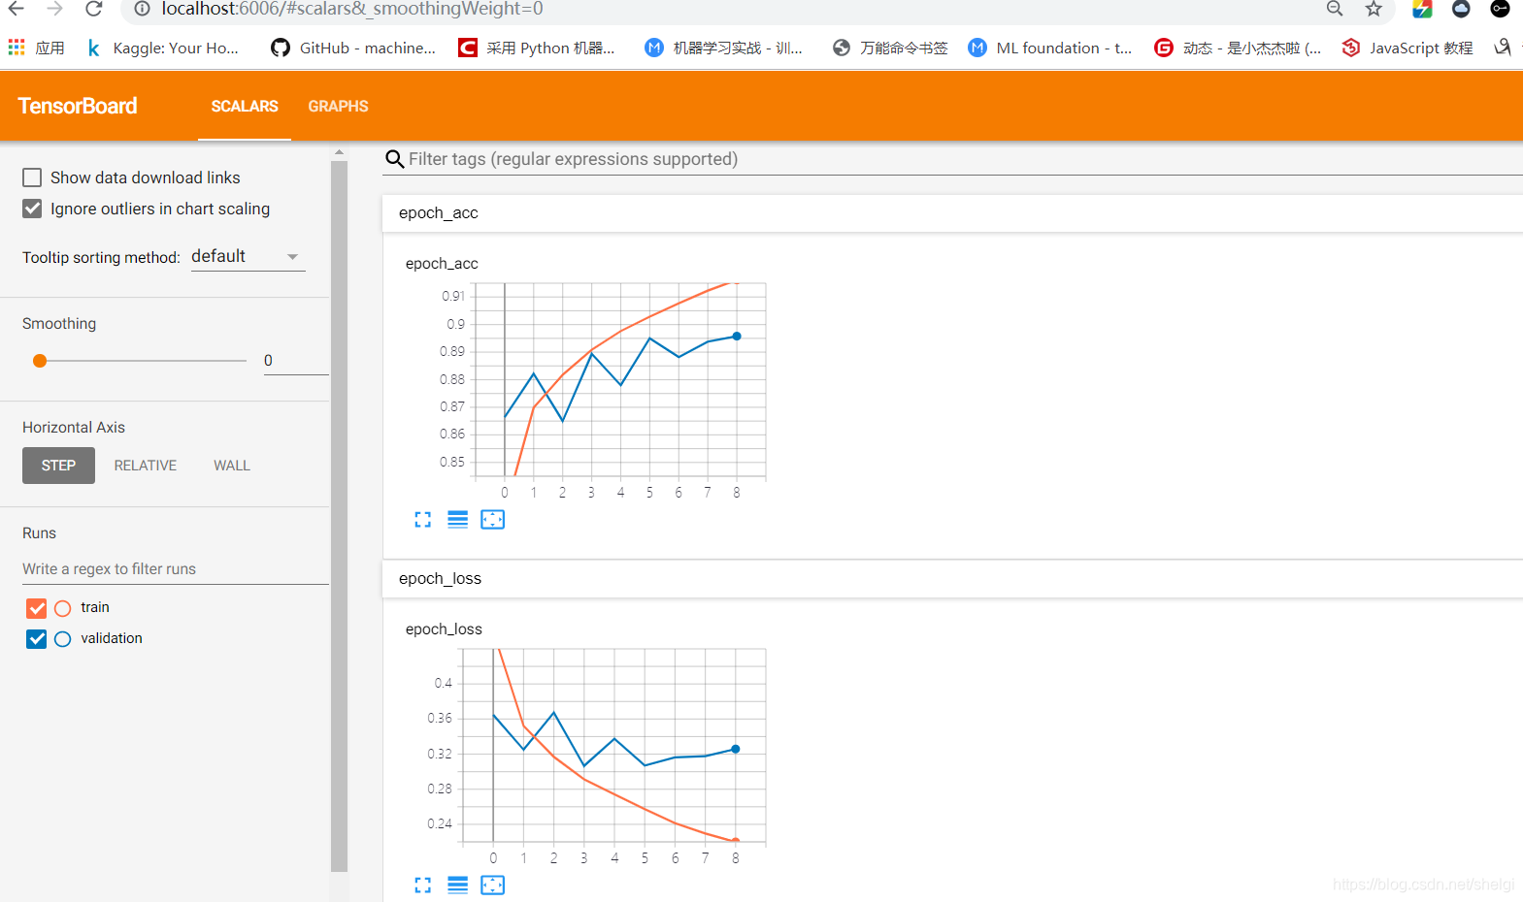Click the Horizontal Axis label
Screen dimensions: 1523x902
74,428
